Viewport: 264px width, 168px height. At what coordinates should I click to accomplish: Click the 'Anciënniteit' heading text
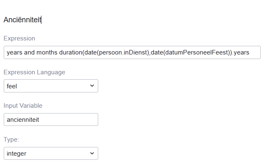tap(22, 19)
